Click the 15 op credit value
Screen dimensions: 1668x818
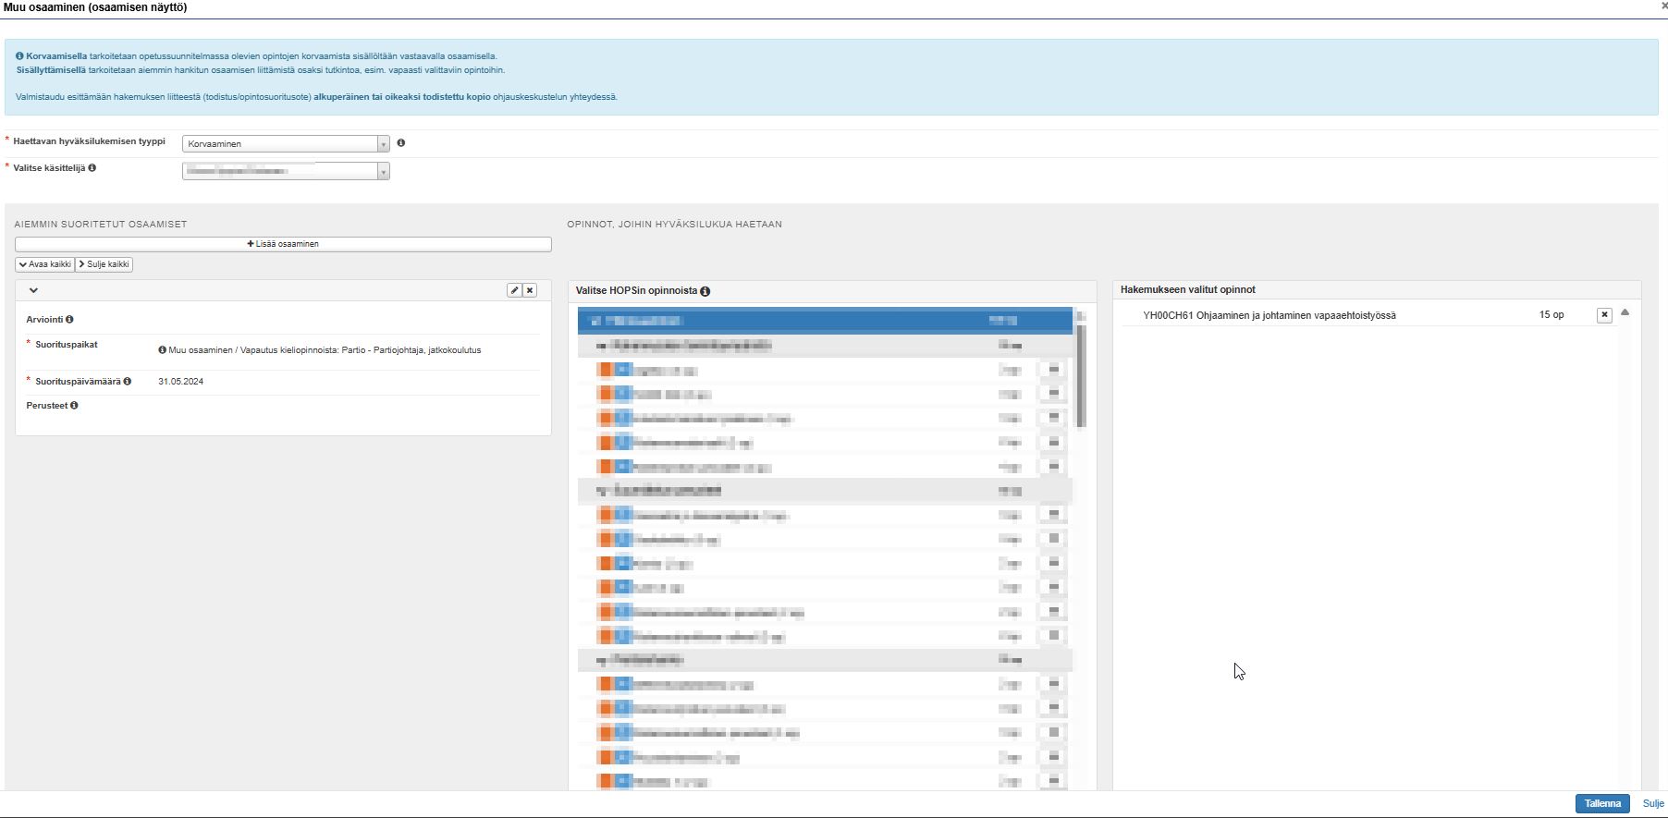pyautogui.click(x=1551, y=315)
